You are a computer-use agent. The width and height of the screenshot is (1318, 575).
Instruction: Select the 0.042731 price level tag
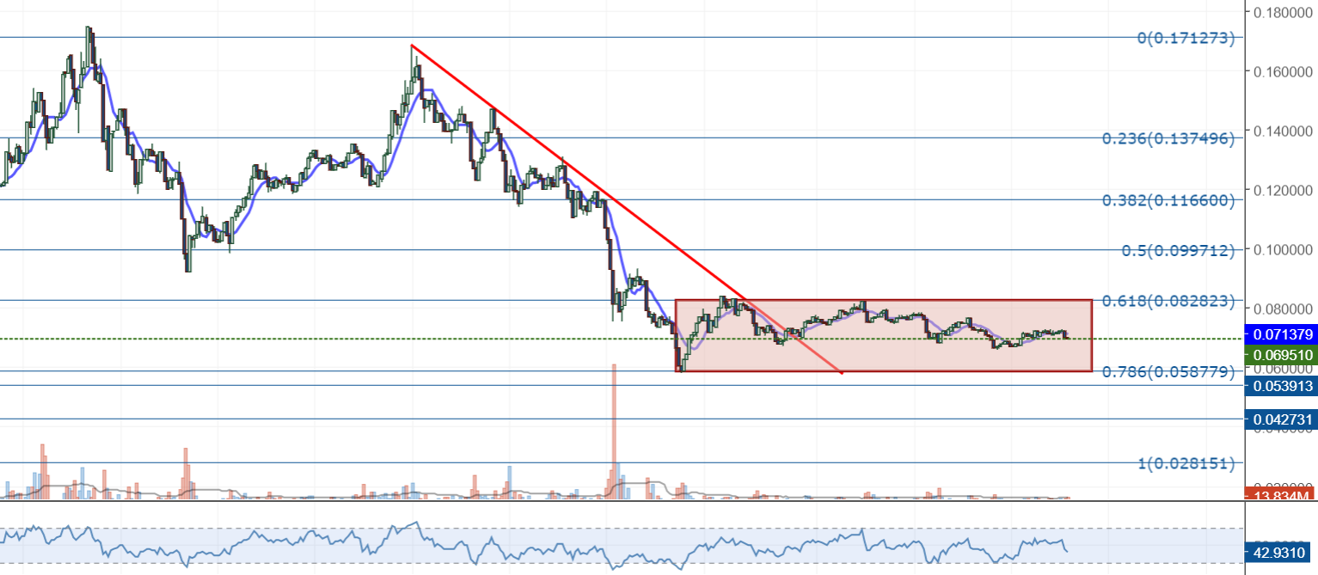(1280, 419)
